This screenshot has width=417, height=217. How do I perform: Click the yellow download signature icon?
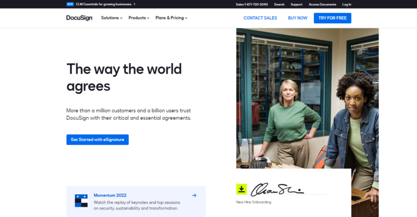(242, 189)
